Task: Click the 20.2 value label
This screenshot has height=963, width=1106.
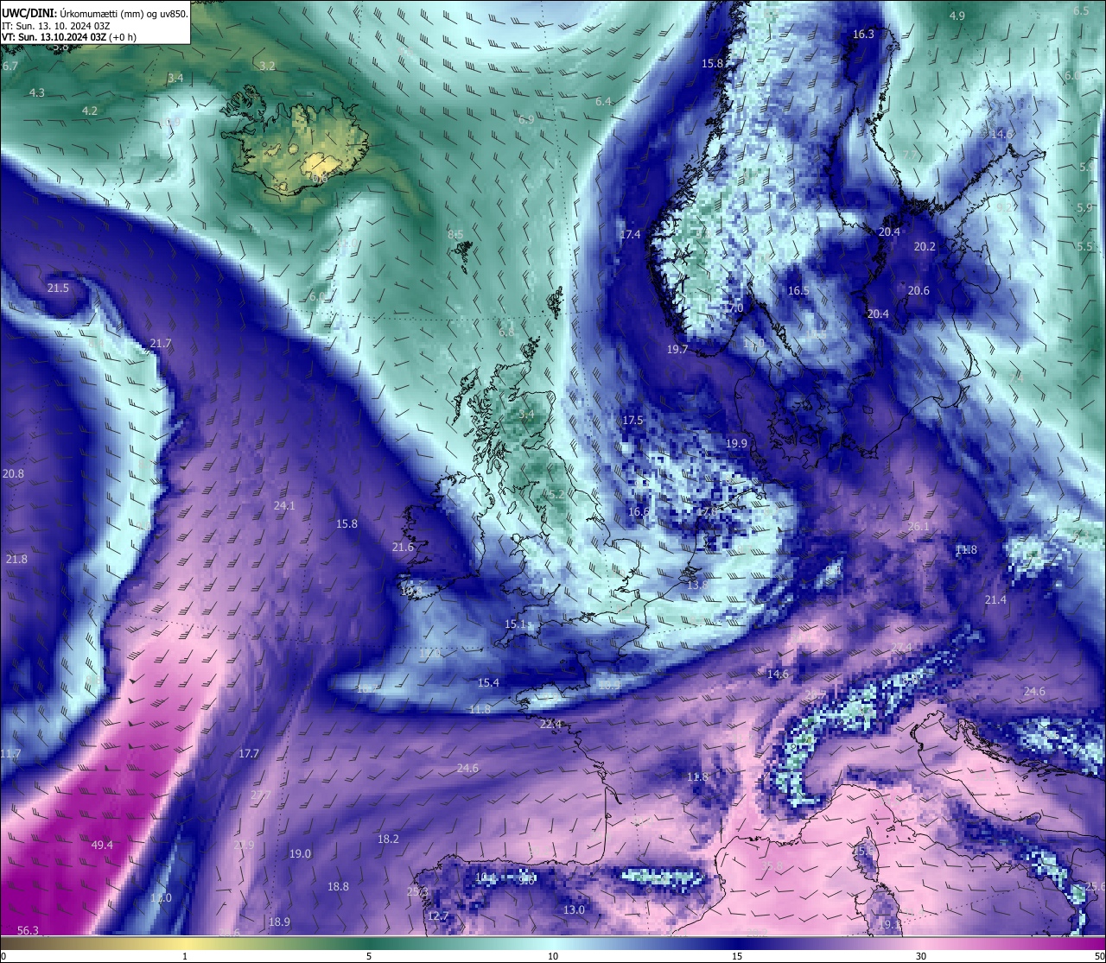Action: tap(925, 247)
